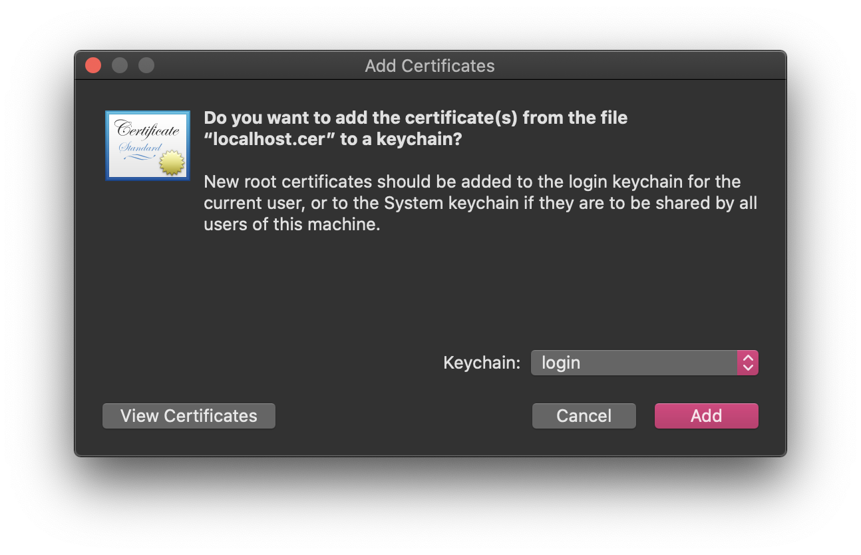Select the "login" value in the Keychain field
861x555 pixels.
(561, 363)
